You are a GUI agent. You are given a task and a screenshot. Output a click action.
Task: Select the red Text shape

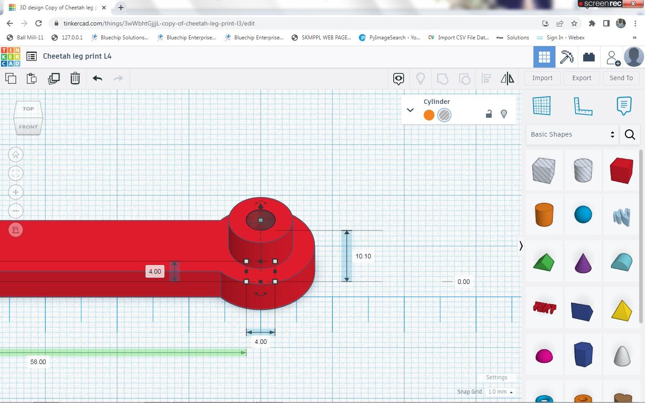click(x=545, y=308)
